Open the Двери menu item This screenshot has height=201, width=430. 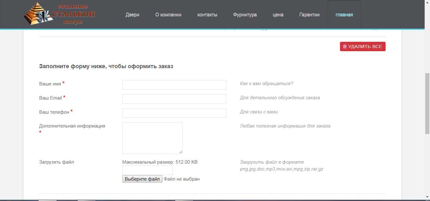click(x=132, y=15)
